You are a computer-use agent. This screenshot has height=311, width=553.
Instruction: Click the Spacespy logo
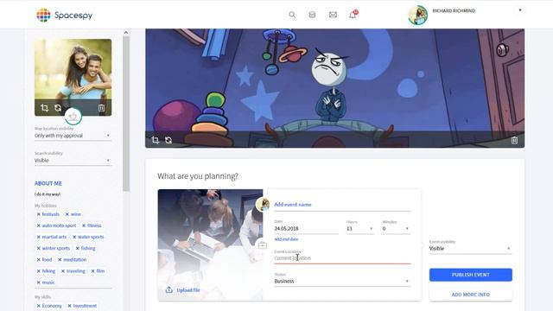pos(65,16)
